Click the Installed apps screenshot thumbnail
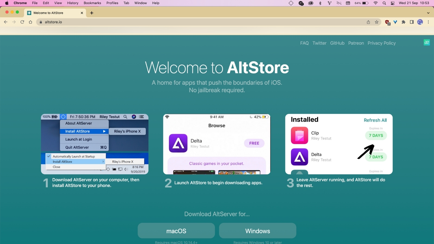Screen dimensions: 434x244 click(x=339, y=144)
